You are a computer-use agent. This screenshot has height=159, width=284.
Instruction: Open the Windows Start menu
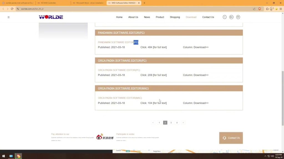tap(3, 156)
